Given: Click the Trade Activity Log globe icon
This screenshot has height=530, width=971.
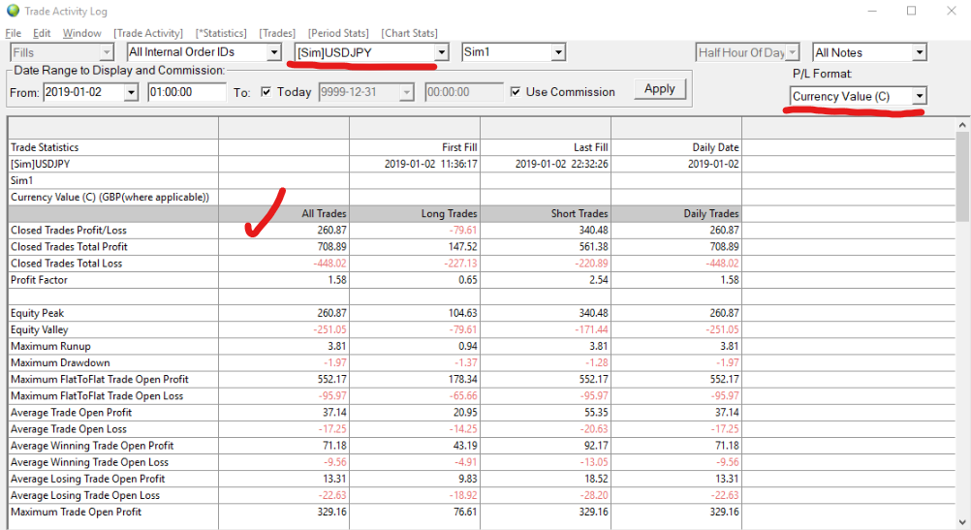Looking at the screenshot, I should (x=13, y=11).
